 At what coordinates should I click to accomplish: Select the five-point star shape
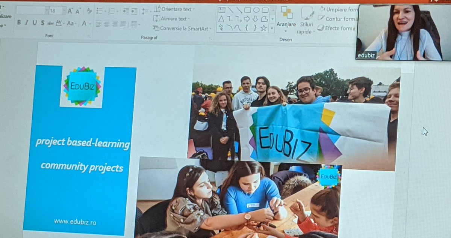tap(263, 28)
